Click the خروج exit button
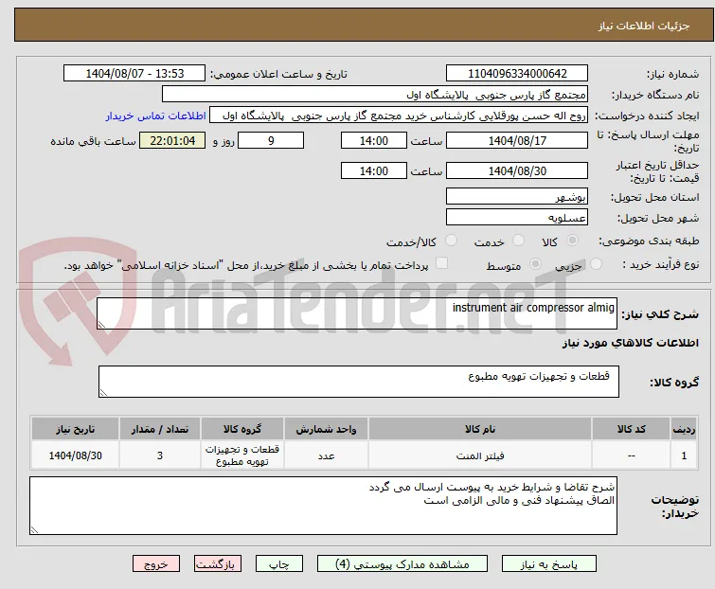 [156, 564]
